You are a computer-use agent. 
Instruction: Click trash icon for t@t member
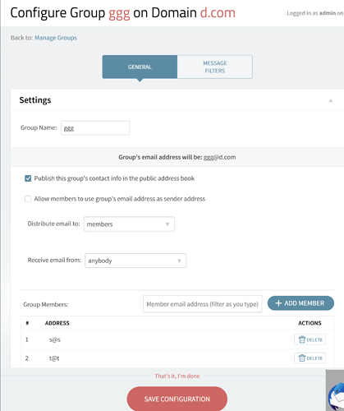pyautogui.click(x=302, y=358)
